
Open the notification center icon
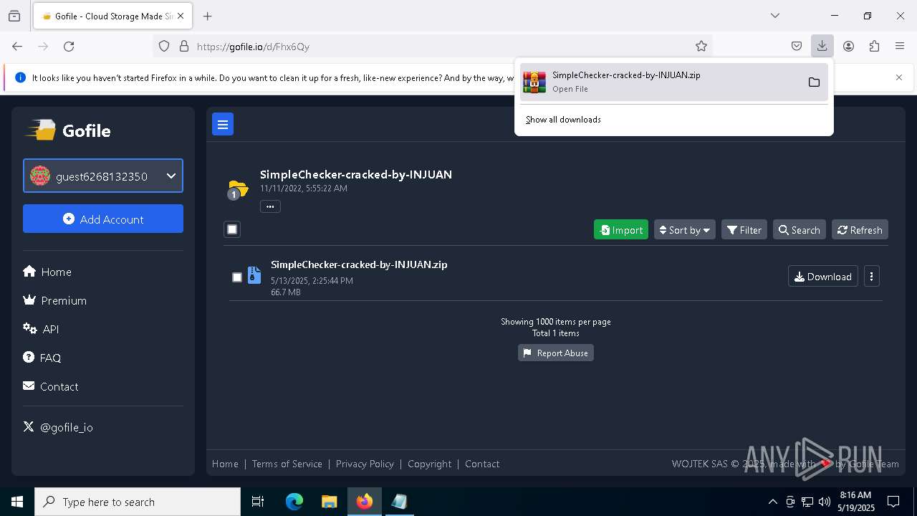coord(893,502)
